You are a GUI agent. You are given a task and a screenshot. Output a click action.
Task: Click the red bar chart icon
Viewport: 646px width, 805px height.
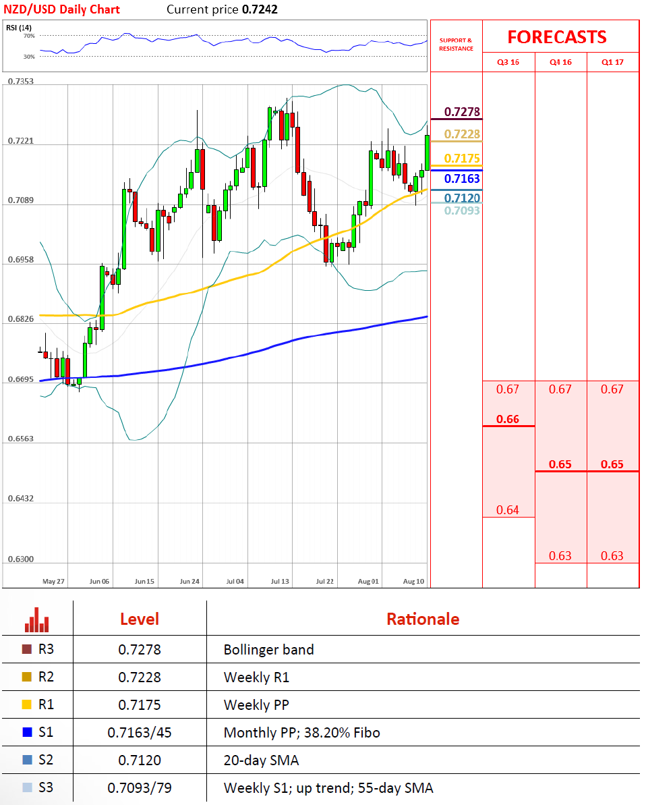coord(37,619)
